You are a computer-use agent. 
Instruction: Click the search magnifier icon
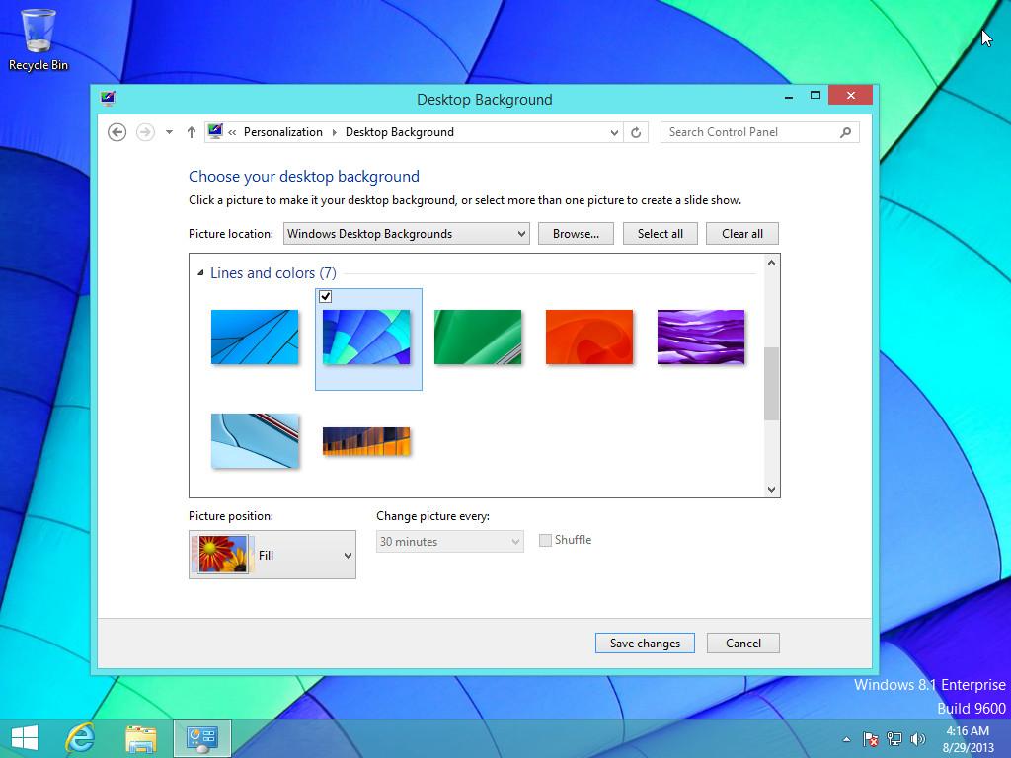point(845,132)
